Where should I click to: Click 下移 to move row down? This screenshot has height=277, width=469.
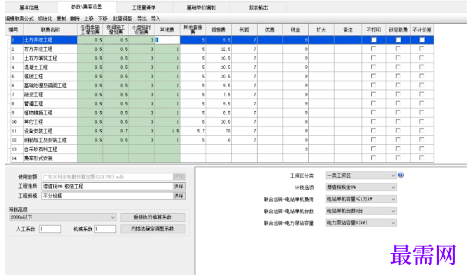tap(103, 18)
